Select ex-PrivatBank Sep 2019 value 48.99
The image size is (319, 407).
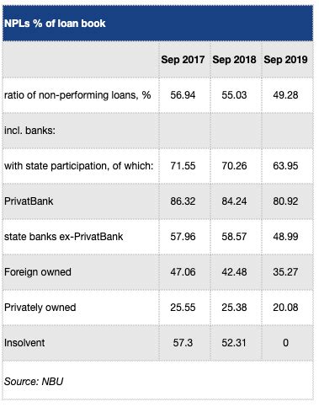[285, 237]
